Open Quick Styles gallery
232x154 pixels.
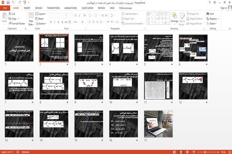[x=182, y=19]
